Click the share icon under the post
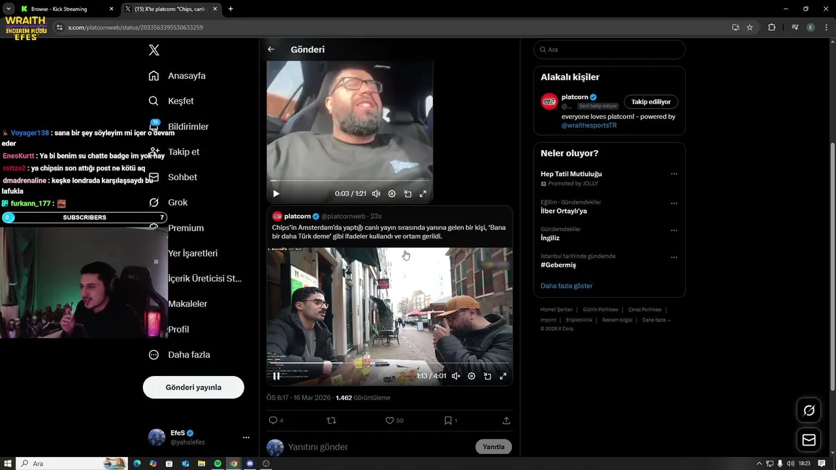 point(506,420)
